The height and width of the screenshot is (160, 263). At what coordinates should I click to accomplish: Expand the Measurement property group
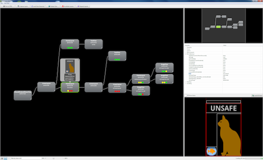pyautogui.click(x=186, y=52)
